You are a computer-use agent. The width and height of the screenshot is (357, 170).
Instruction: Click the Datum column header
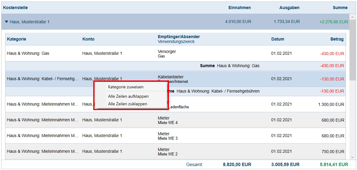click(x=278, y=39)
